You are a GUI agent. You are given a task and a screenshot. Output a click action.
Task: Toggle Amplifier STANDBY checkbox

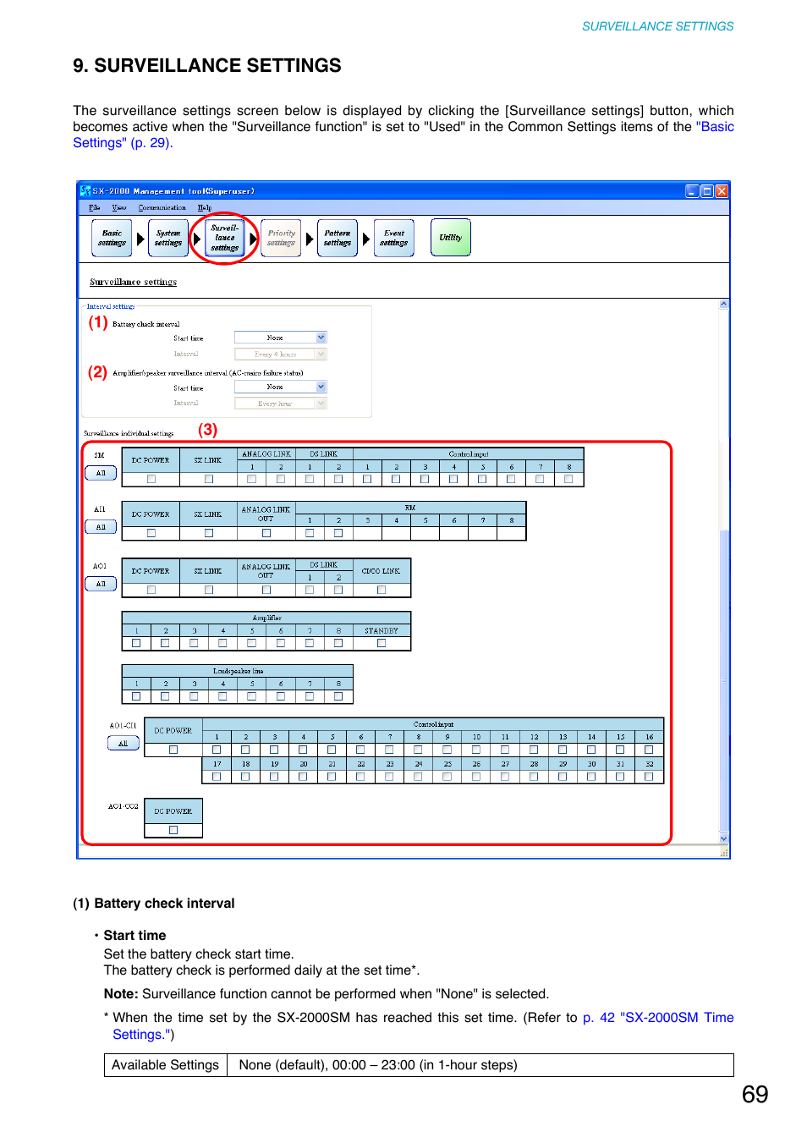click(x=382, y=643)
